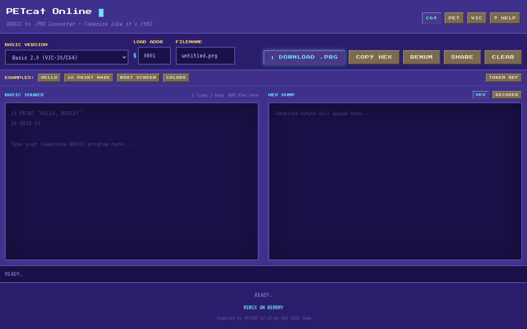Edit the load address field

click(x=154, y=56)
